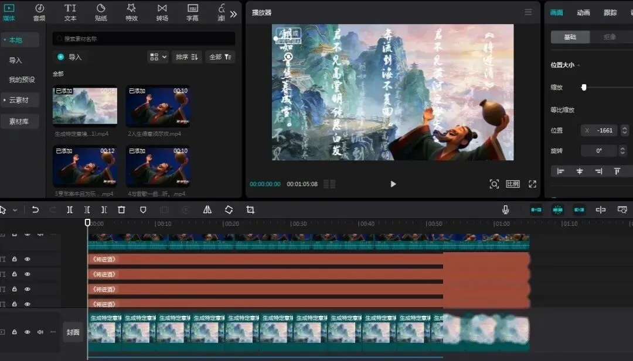Click the preview-track icon at toolbar far right
This screenshot has height=361, width=633.
(x=622, y=209)
